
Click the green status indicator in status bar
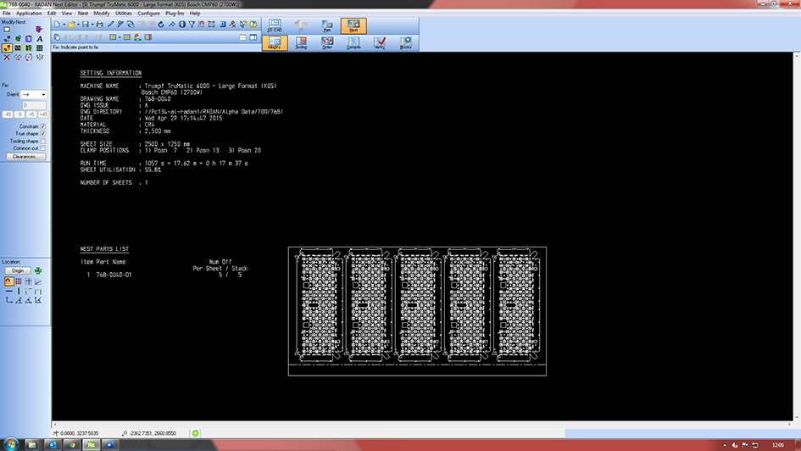coord(195,433)
